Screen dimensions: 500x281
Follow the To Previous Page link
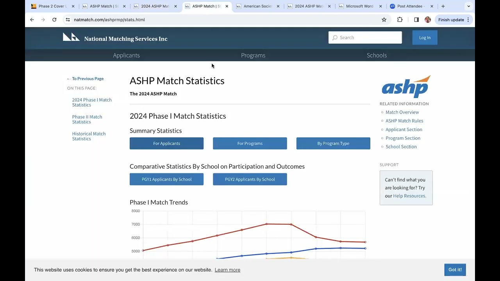pos(86,78)
